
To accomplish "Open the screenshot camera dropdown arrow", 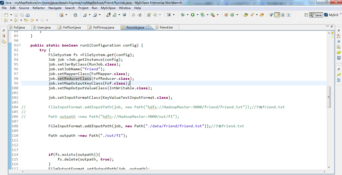I will (x=174, y=15).
